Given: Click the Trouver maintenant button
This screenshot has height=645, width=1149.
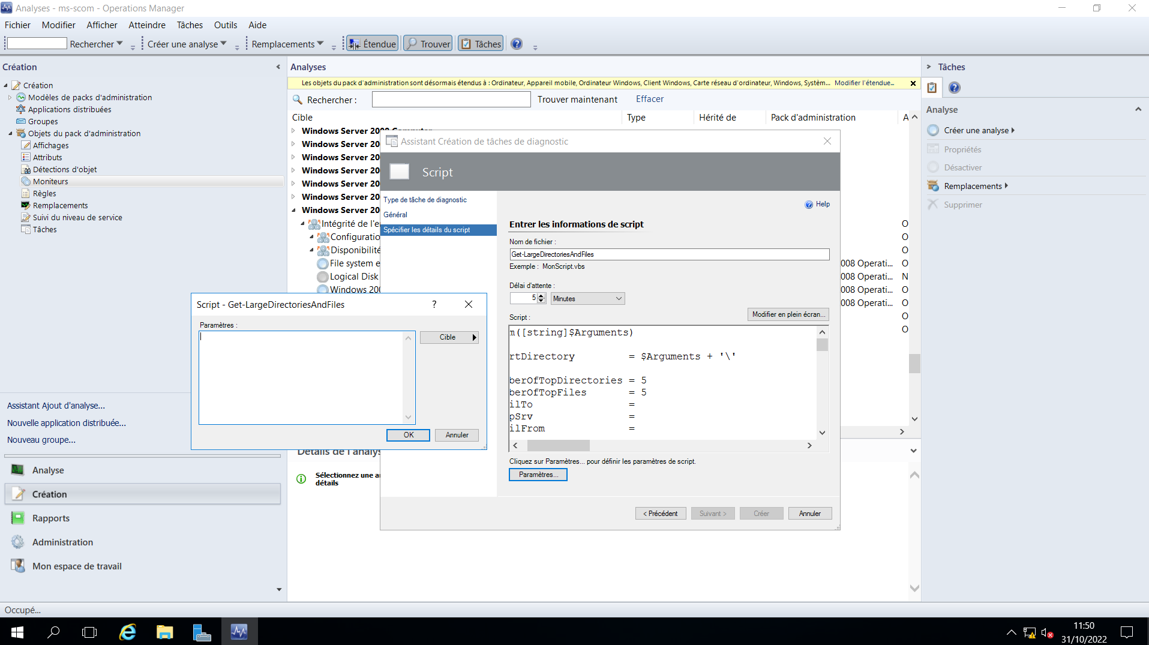Looking at the screenshot, I should (x=577, y=98).
